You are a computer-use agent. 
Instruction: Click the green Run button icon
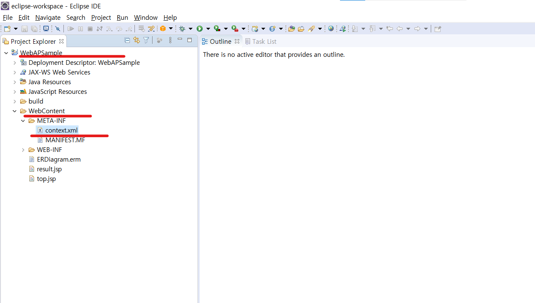coord(200,29)
